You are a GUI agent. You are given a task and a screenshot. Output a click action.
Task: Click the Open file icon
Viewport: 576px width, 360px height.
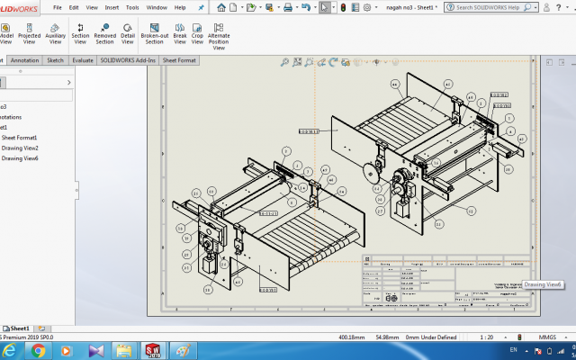click(251, 7)
